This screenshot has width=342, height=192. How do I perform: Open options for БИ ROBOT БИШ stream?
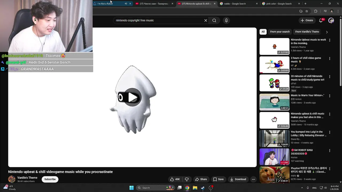329,150
